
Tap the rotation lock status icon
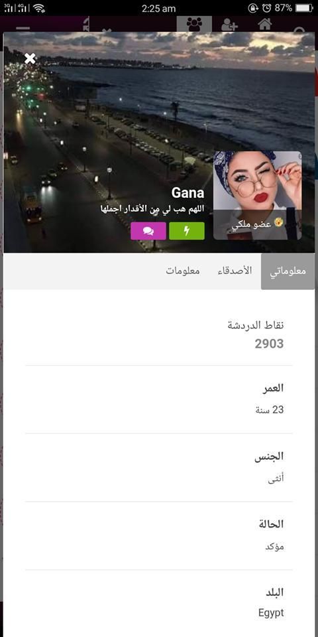[x=253, y=8]
